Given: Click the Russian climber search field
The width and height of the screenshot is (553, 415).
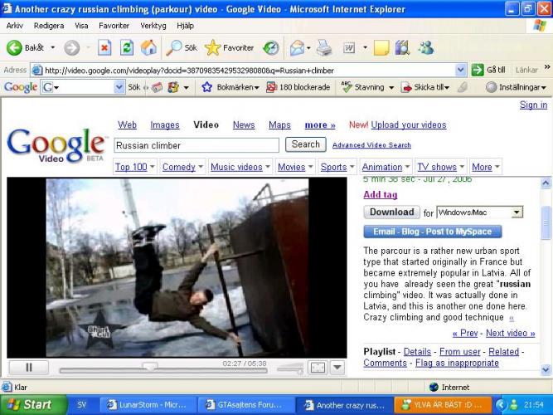Looking at the screenshot, I should pyautogui.click(x=196, y=145).
